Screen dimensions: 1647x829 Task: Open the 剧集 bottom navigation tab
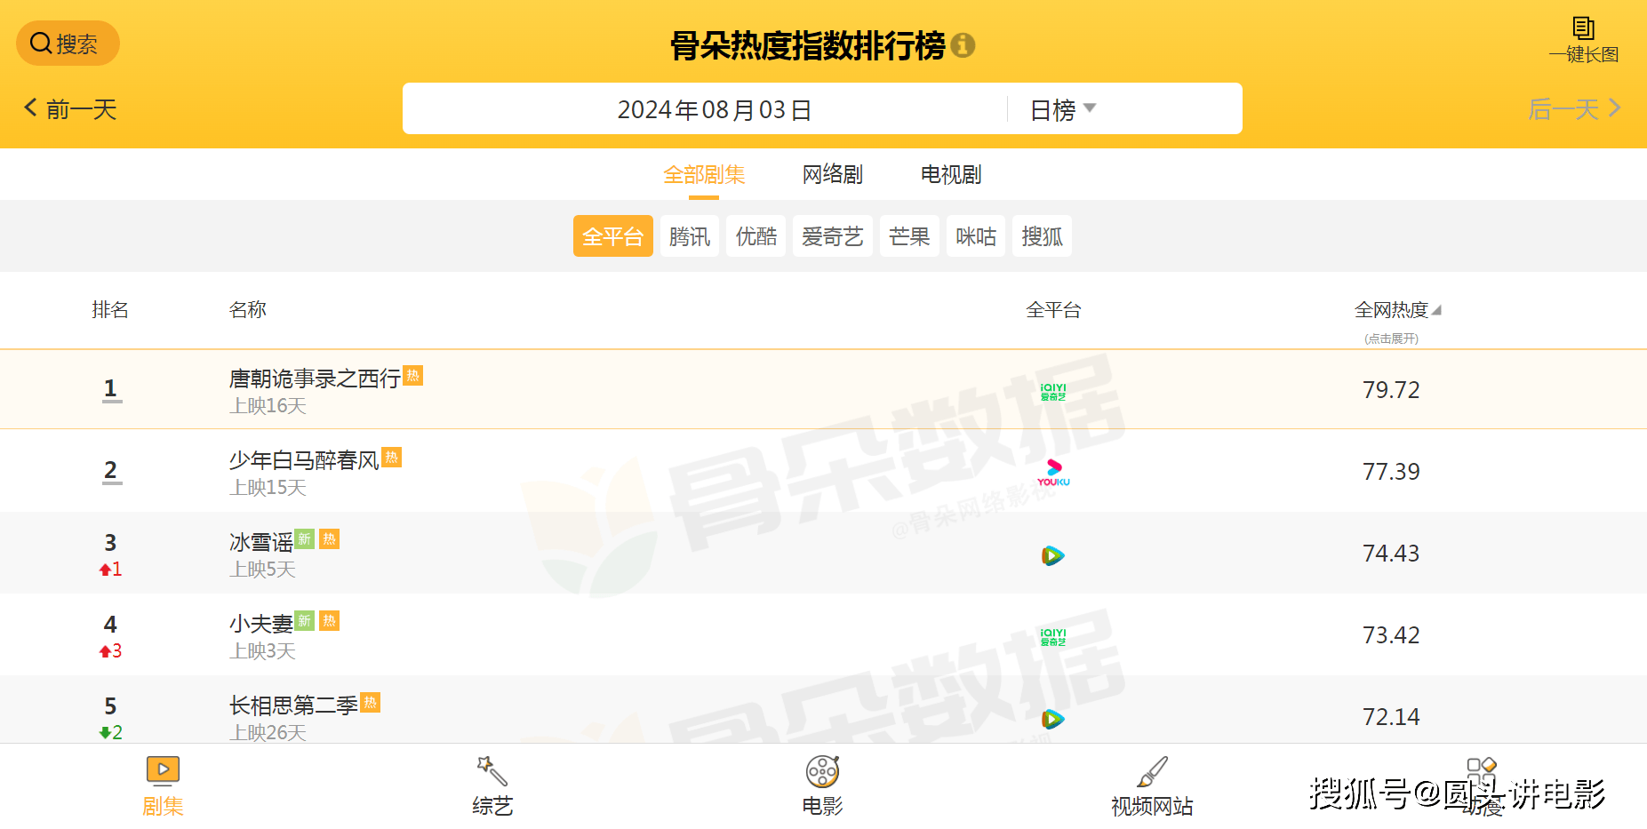pyautogui.click(x=163, y=786)
